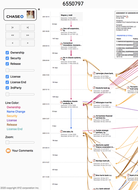Collapse the PROPERTIES (5 TOTAL) section
Viewport: 138px width, 190px height.
click(x=124, y=36)
